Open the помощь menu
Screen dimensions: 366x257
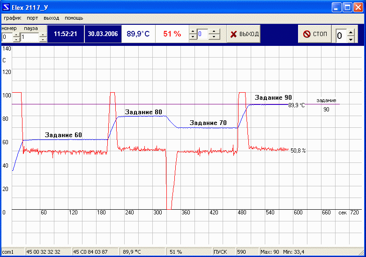pyautogui.click(x=74, y=18)
